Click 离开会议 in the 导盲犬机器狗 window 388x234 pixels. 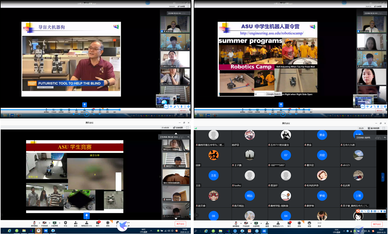point(183,110)
